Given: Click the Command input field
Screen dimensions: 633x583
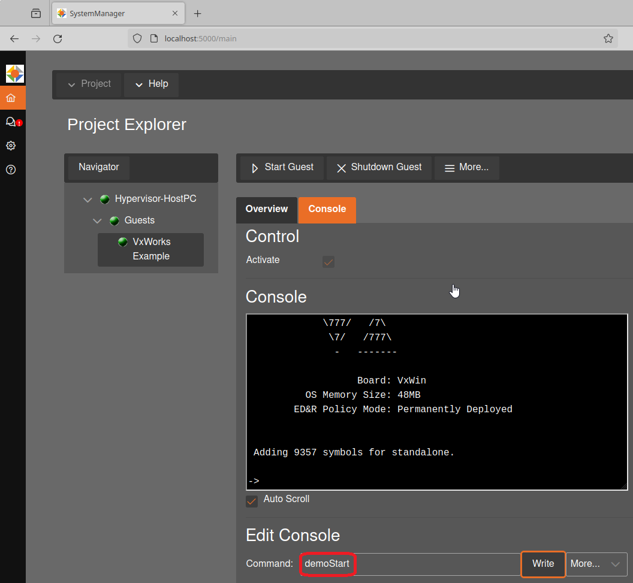Looking at the screenshot, I should click(410, 564).
